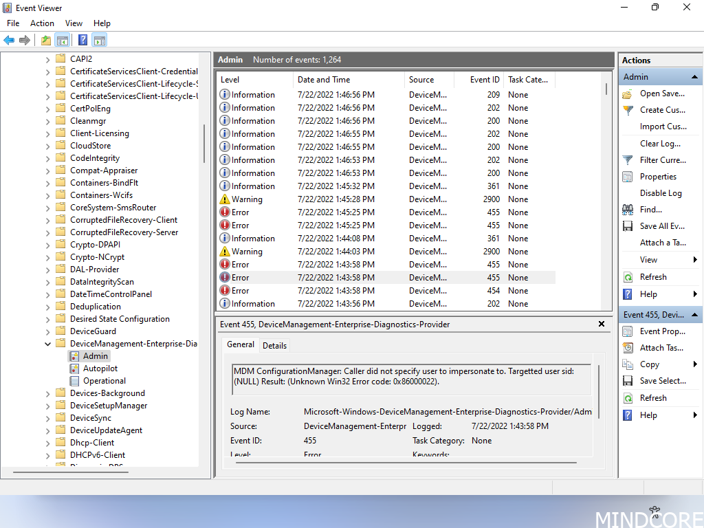Collapse the DeviceManagement-Enterprise-Dia tree node
The width and height of the screenshot is (704, 528).
[x=47, y=343]
